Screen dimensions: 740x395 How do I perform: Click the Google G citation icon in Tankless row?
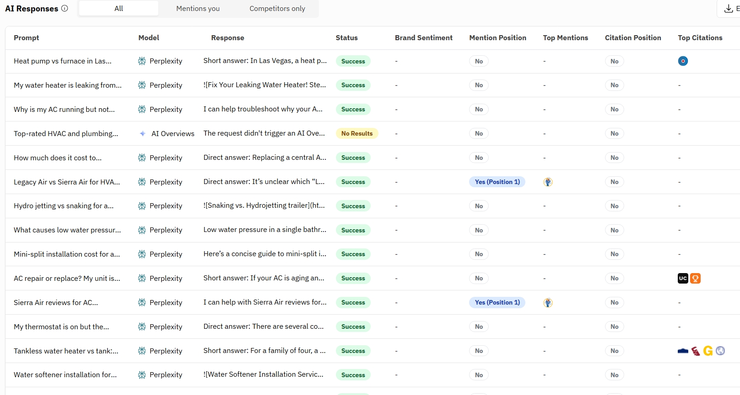(x=708, y=351)
